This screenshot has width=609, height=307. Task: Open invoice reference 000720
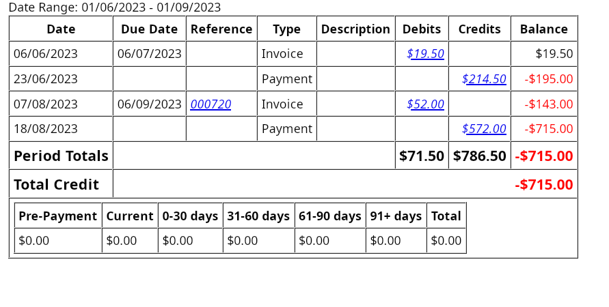(x=211, y=104)
